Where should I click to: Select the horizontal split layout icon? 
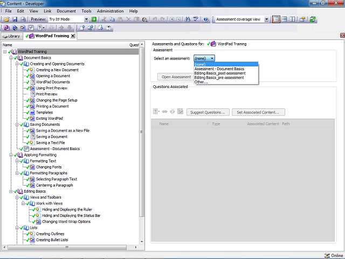[284, 19]
